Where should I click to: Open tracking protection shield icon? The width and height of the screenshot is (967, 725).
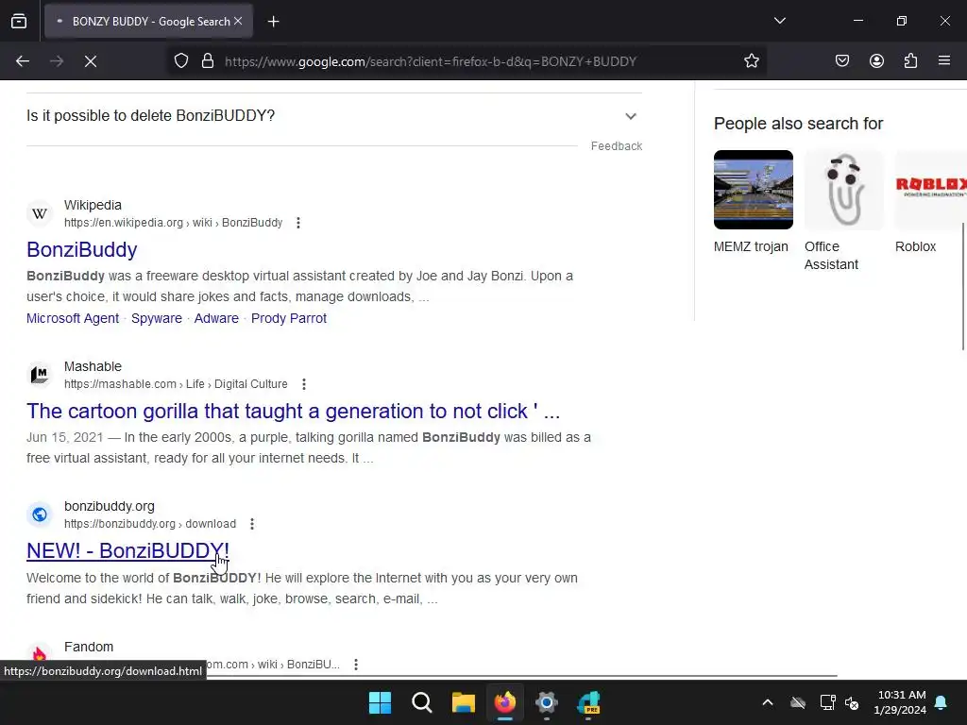click(180, 61)
